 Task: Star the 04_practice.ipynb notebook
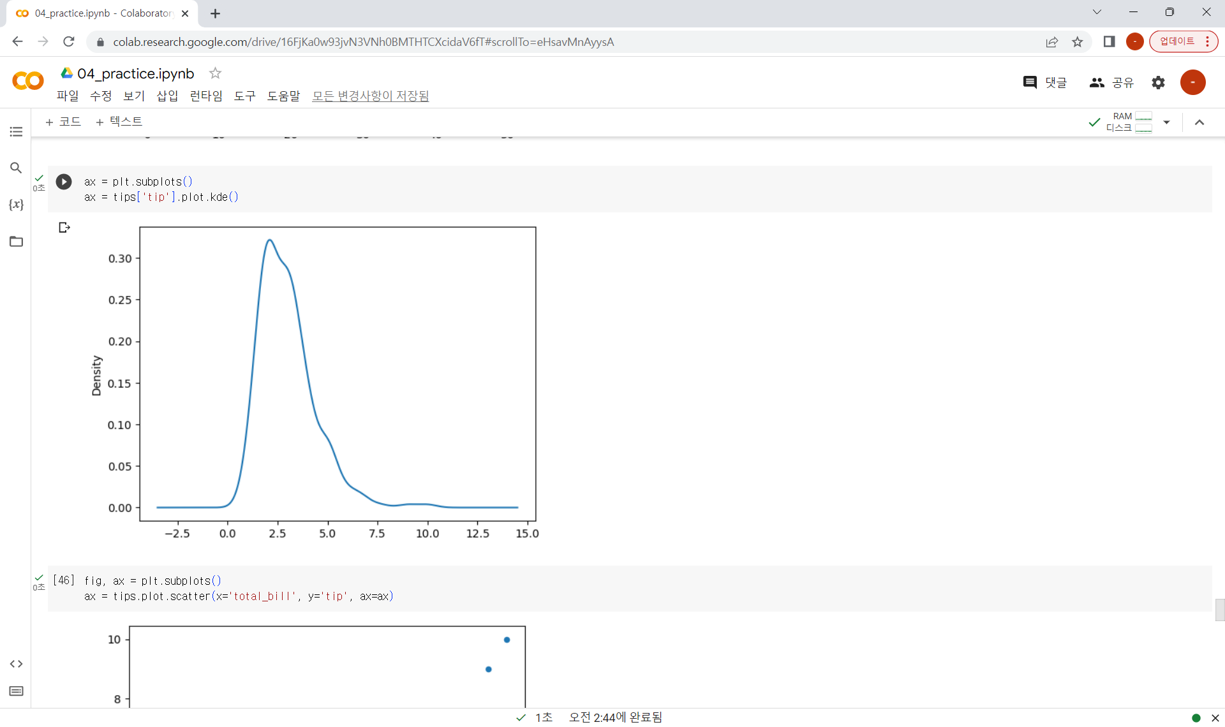(x=215, y=73)
